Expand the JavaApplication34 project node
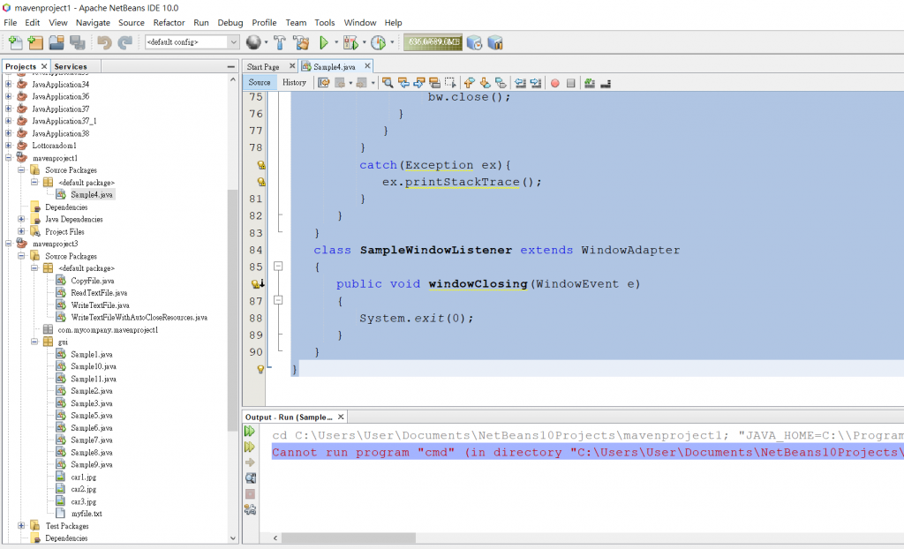The width and height of the screenshot is (904, 549). pyautogui.click(x=8, y=84)
